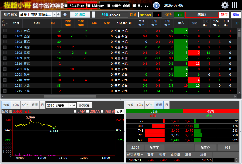Open settings with the gear icon
This screenshot has height=164, width=242.
coord(225,5)
